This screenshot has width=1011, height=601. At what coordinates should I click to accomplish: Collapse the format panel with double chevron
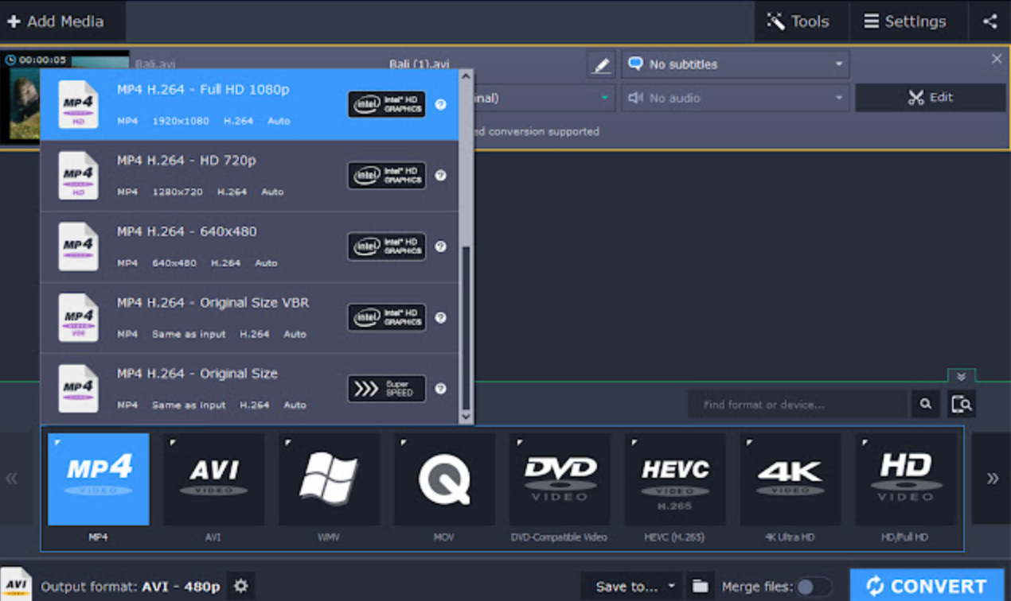coord(961,376)
